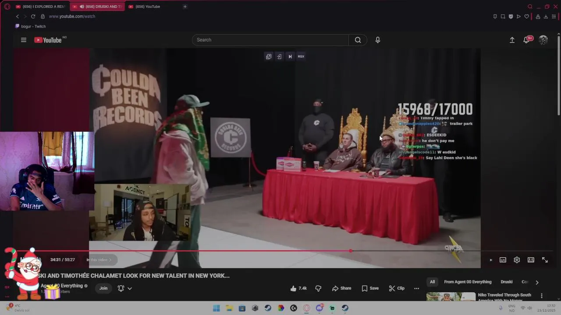Open the browser profile icon
The image size is (561, 315).
tap(538, 17)
